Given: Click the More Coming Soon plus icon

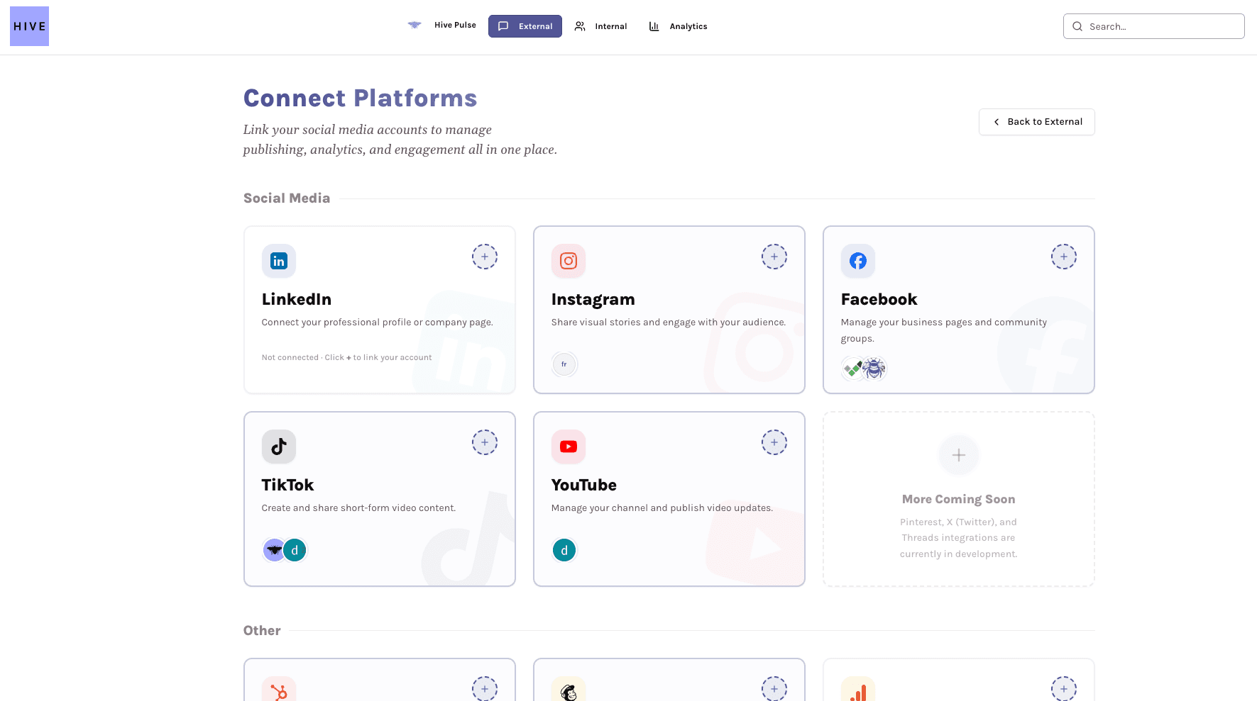Looking at the screenshot, I should (959, 455).
